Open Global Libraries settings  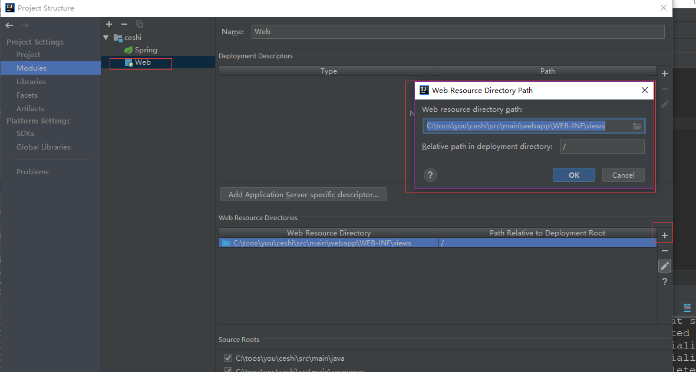click(44, 147)
